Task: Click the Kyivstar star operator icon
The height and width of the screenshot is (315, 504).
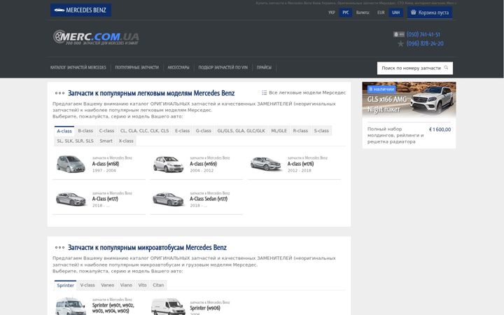Action: click(400, 43)
